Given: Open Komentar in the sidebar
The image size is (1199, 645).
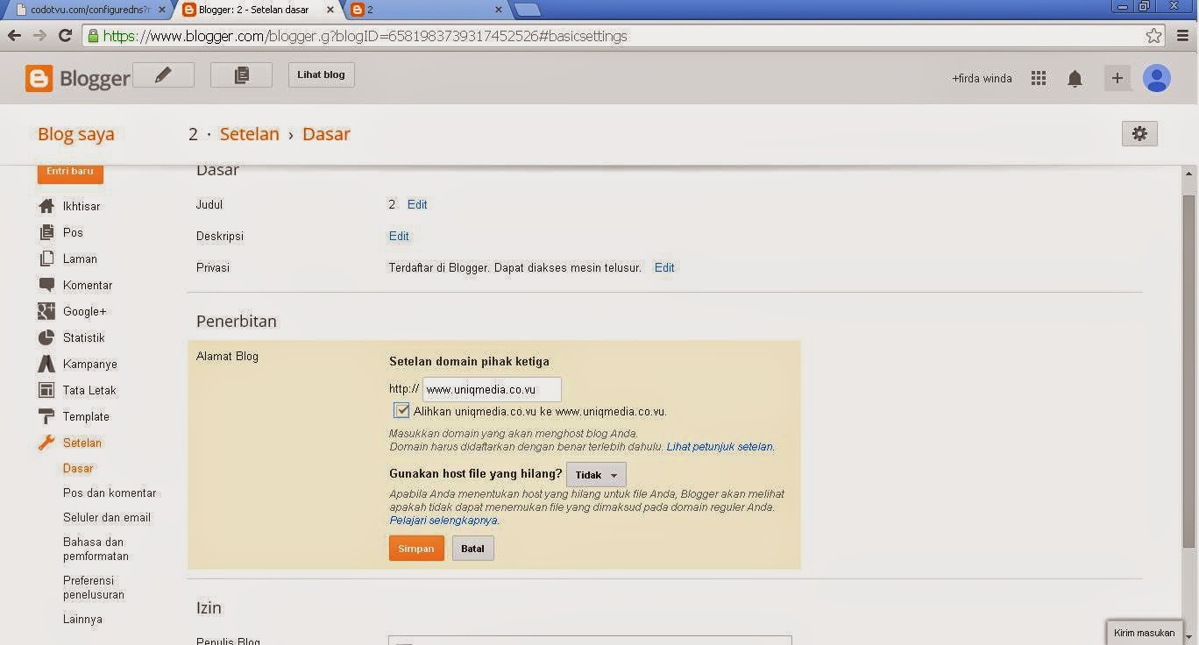Looking at the screenshot, I should point(88,285).
